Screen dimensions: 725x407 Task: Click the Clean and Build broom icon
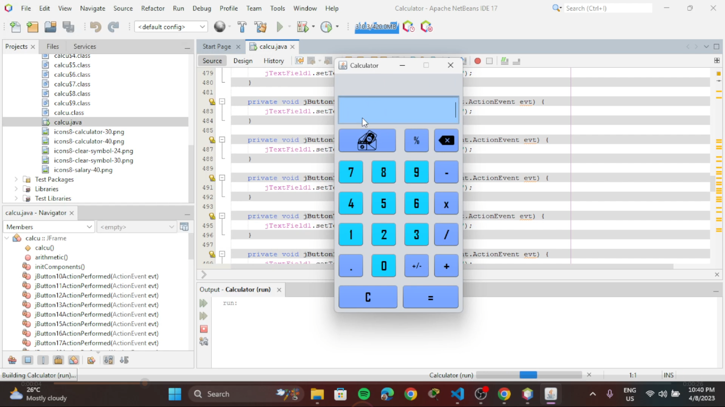tap(260, 27)
